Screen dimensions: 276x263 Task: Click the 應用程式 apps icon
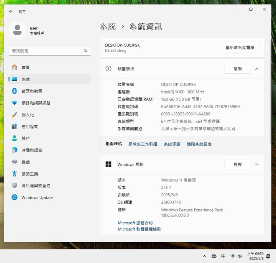(15, 127)
